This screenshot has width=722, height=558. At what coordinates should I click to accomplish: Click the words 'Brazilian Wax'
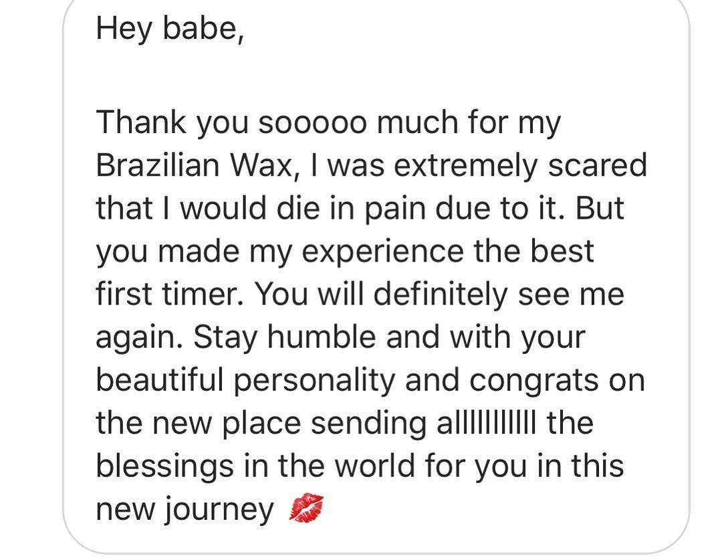[x=195, y=166]
